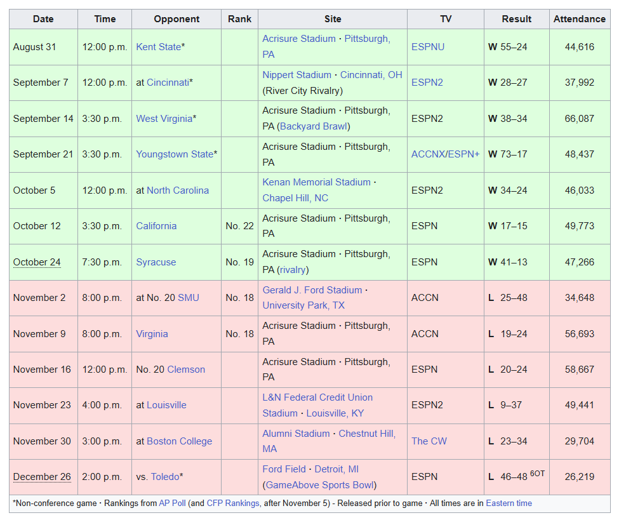Open the North Carolina opponent link

click(x=178, y=190)
